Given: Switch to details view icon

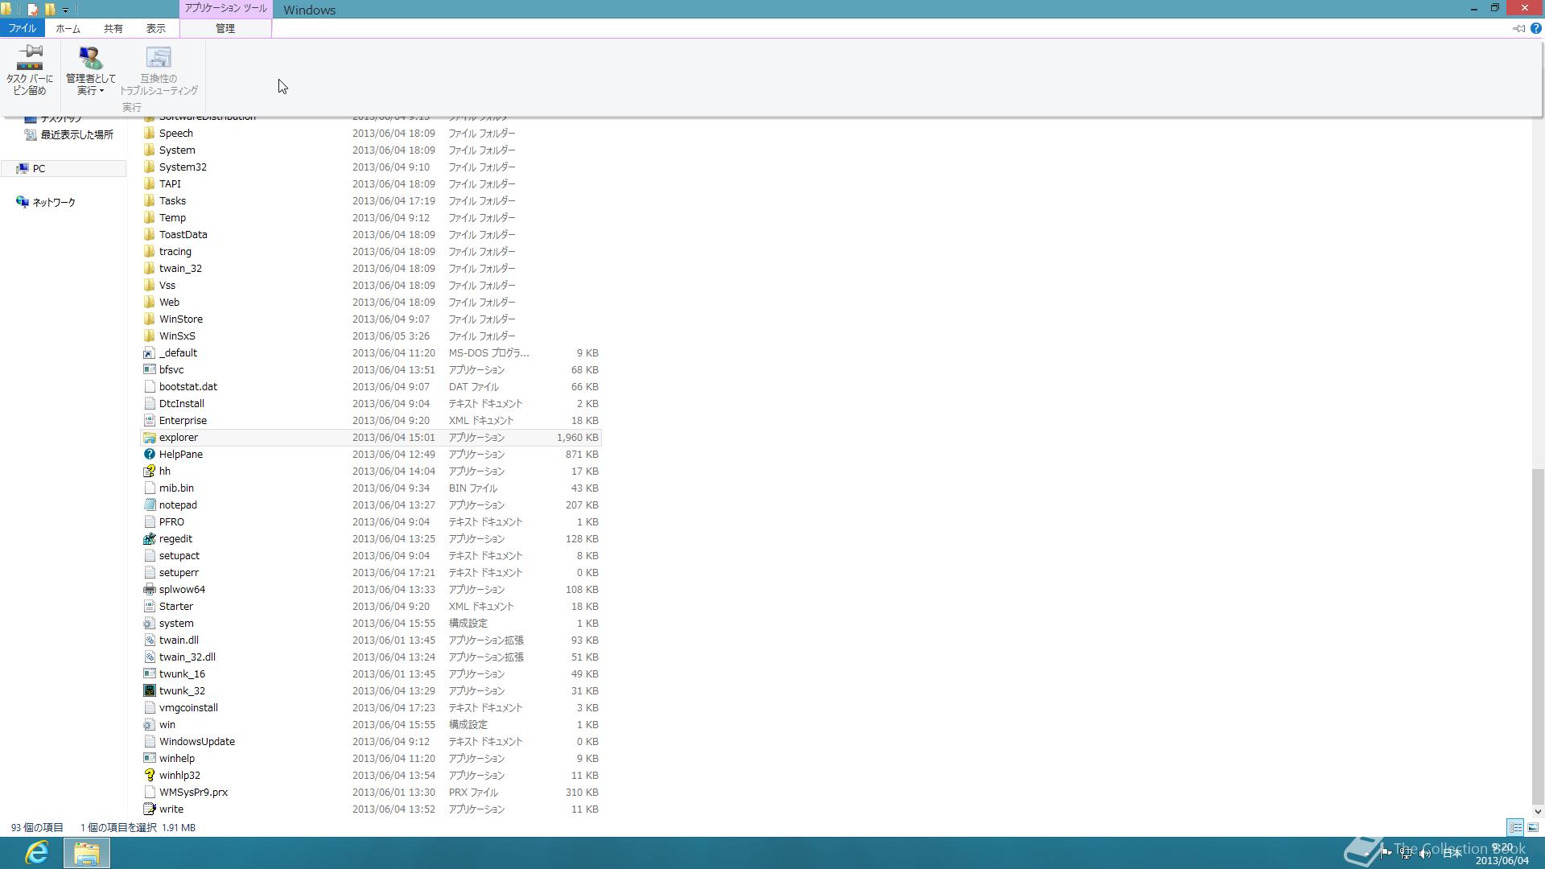Looking at the screenshot, I should (x=1515, y=827).
